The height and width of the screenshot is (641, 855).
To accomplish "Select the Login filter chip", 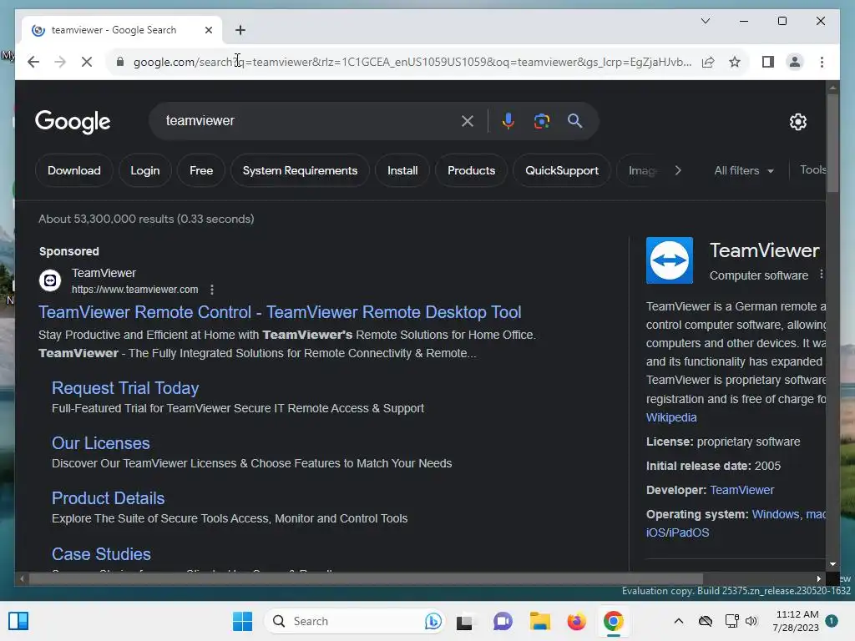I will (145, 170).
